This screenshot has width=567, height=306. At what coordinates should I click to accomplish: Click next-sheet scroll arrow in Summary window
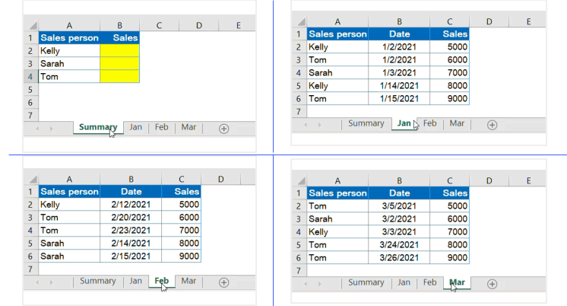point(52,129)
